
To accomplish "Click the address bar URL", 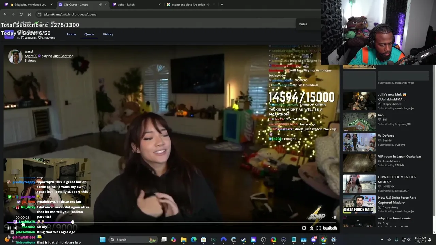I will [x=70, y=14].
